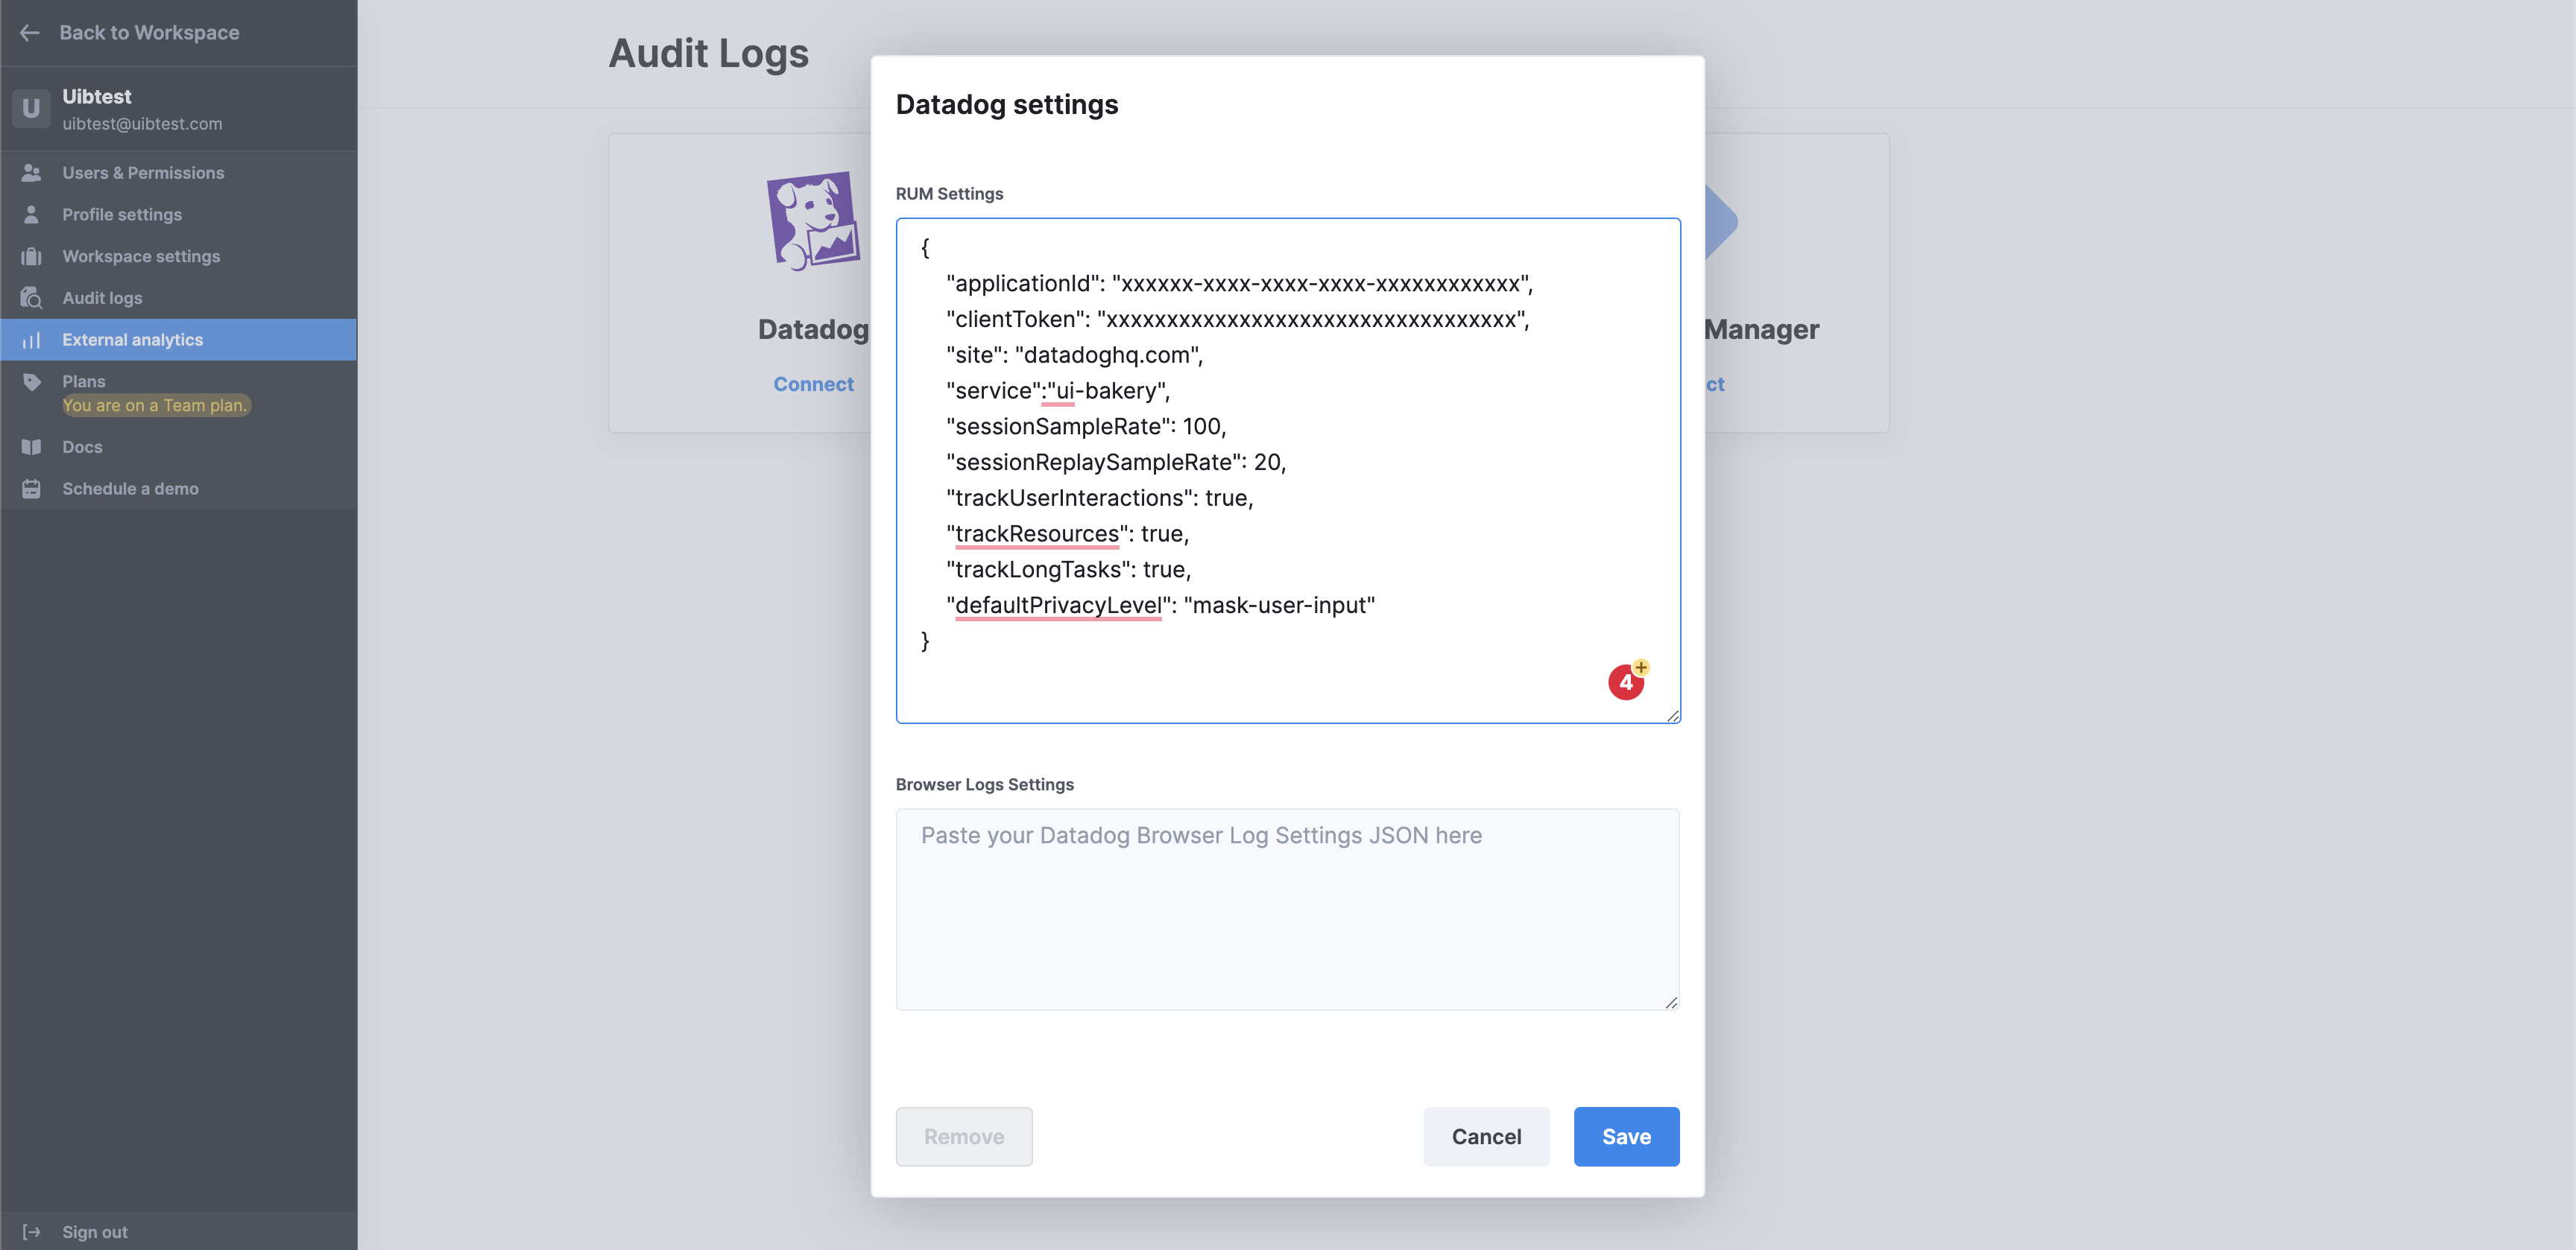
Task: Click the Sign out door icon
Action: coord(32,1232)
